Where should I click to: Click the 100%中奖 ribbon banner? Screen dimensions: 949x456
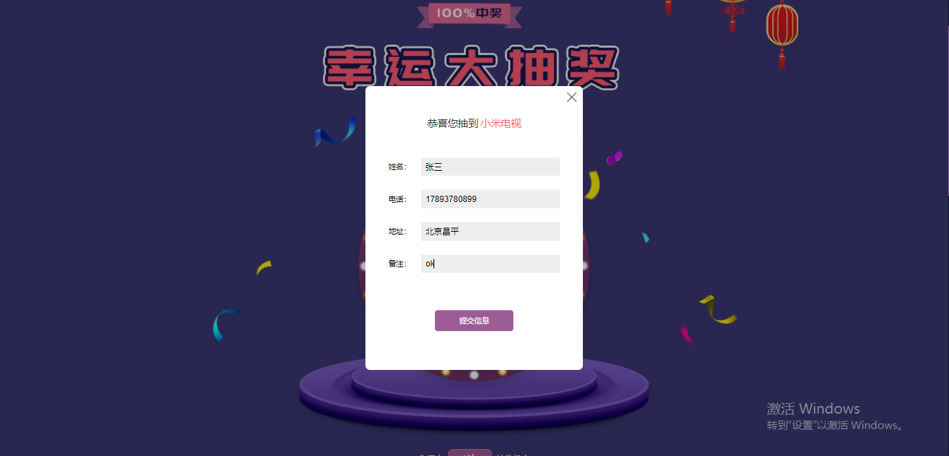pos(470,14)
